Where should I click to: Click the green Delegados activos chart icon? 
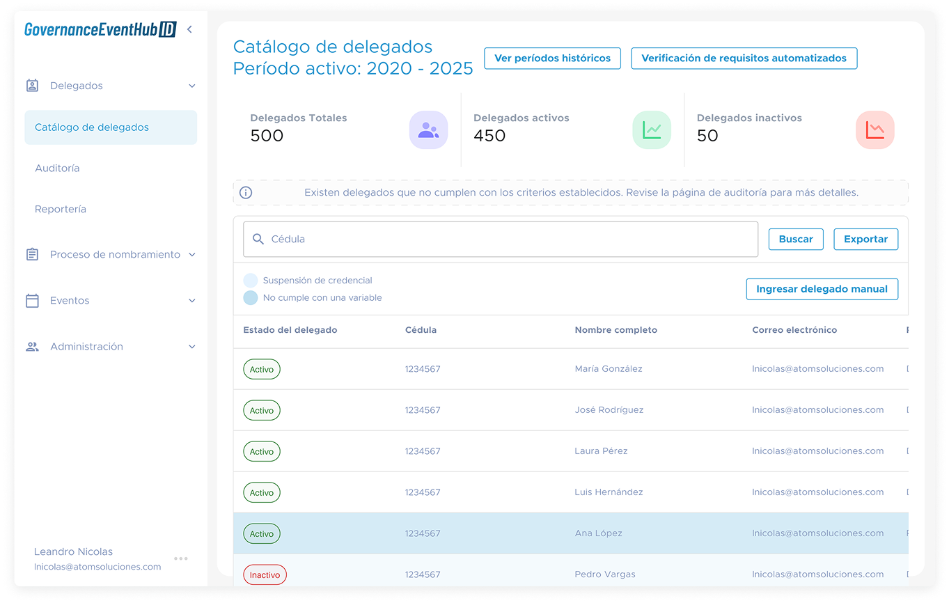652,130
